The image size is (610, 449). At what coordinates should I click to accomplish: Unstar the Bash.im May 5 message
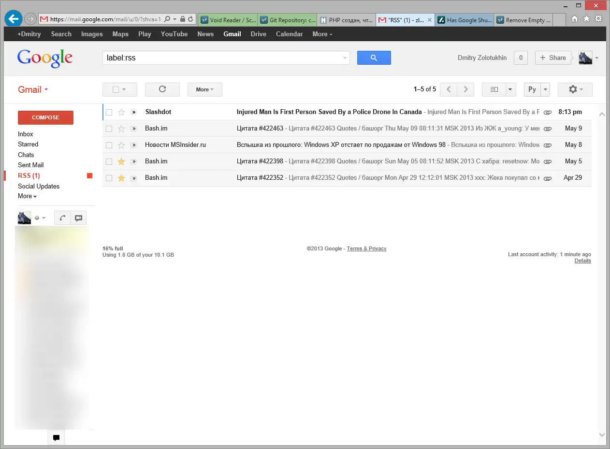[x=121, y=161]
